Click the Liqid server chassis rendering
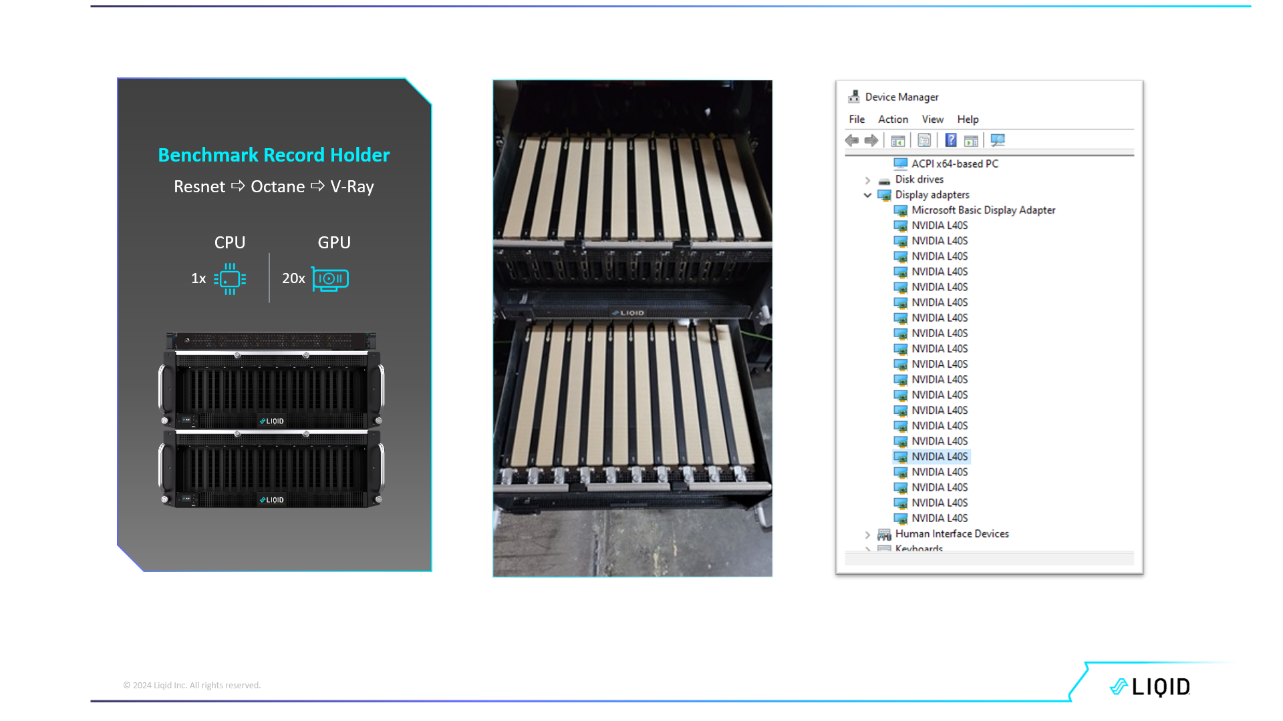 point(271,419)
